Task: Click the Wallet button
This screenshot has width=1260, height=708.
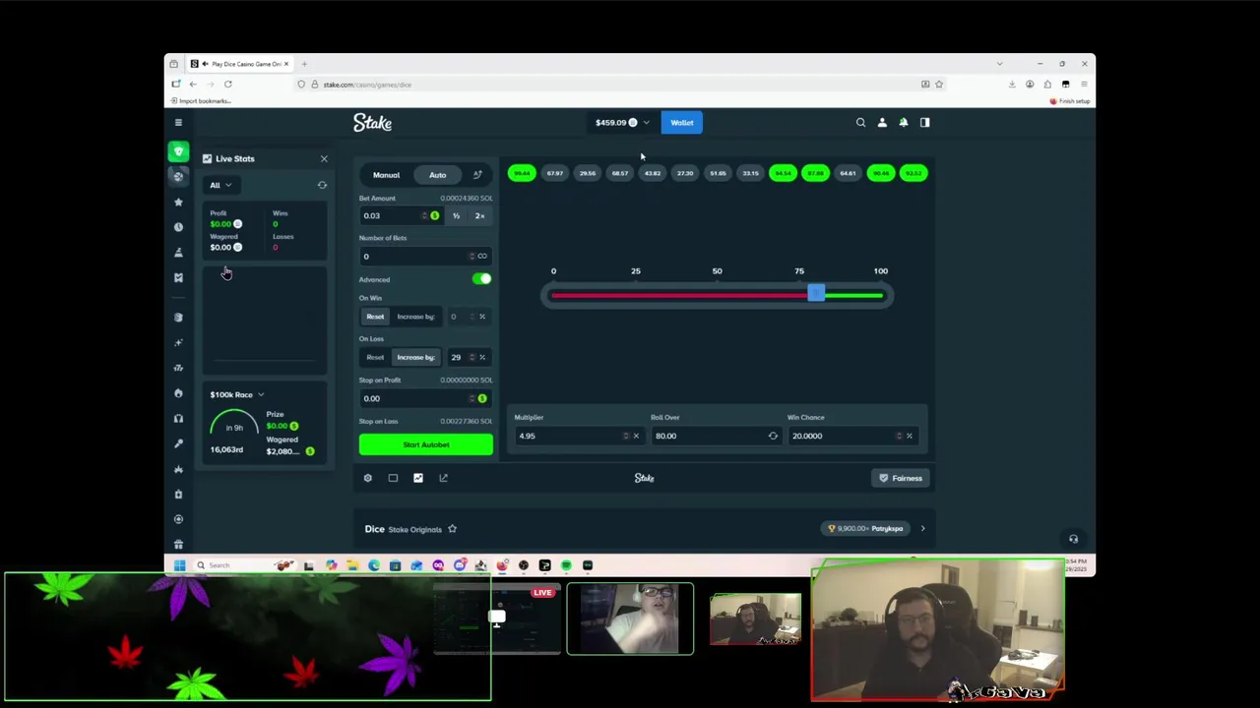Action: pos(682,123)
